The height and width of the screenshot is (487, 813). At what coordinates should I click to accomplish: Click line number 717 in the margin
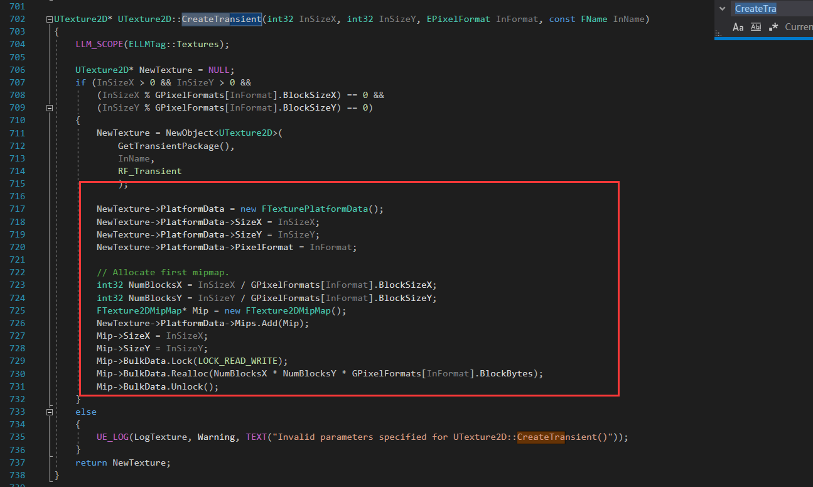[x=16, y=209]
